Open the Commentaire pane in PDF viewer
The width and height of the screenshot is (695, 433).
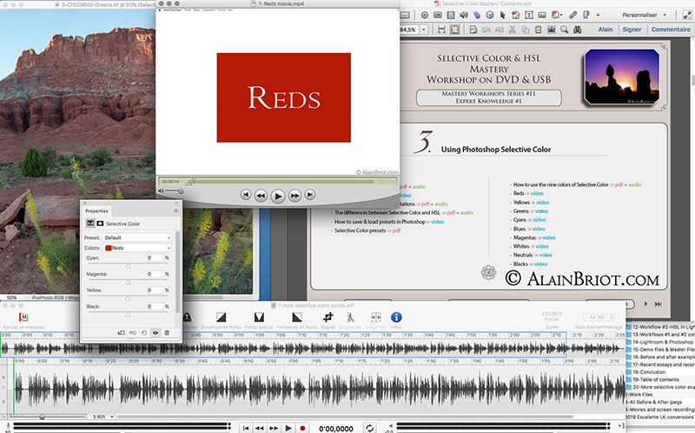670,29
